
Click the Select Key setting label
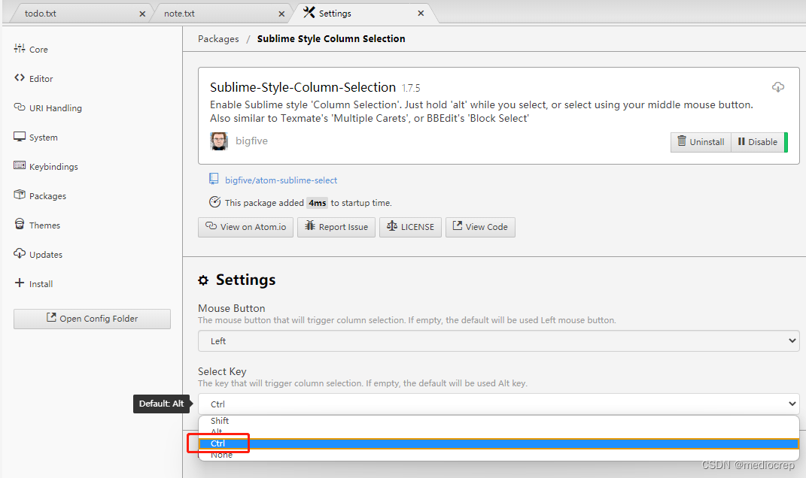222,371
